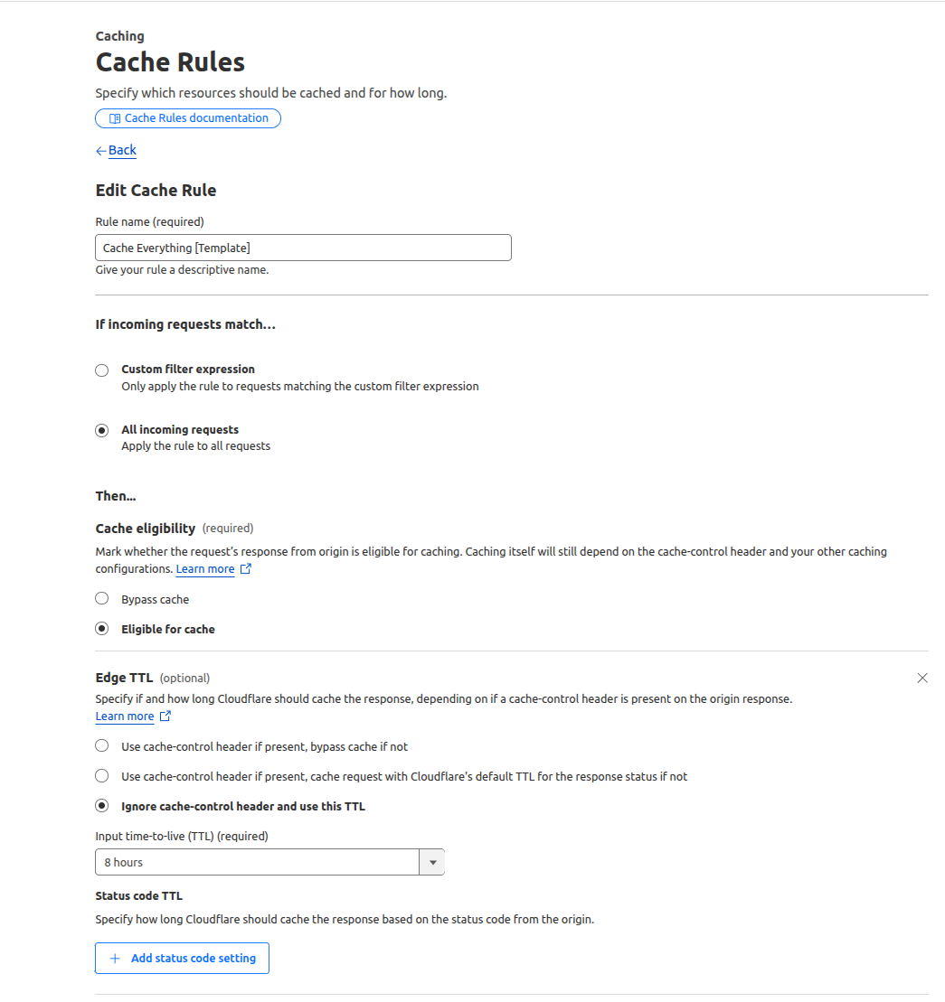This screenshot has height=1002, width=945.
Task: Choose the Bypass cache option
Action: pos(102,599)
